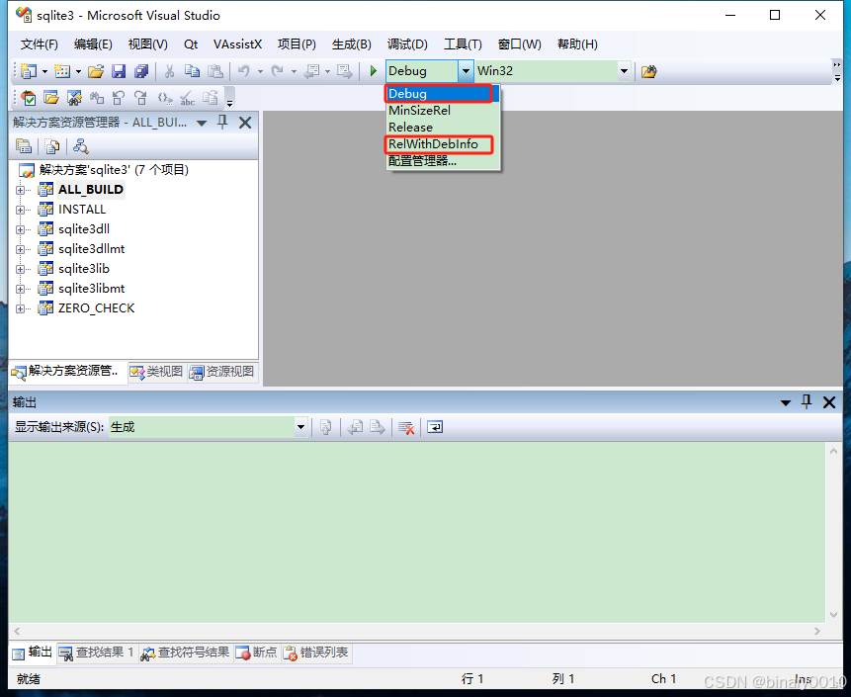Expand the sqlite3dll project node
Screen dimensions: 851x697
20,229
